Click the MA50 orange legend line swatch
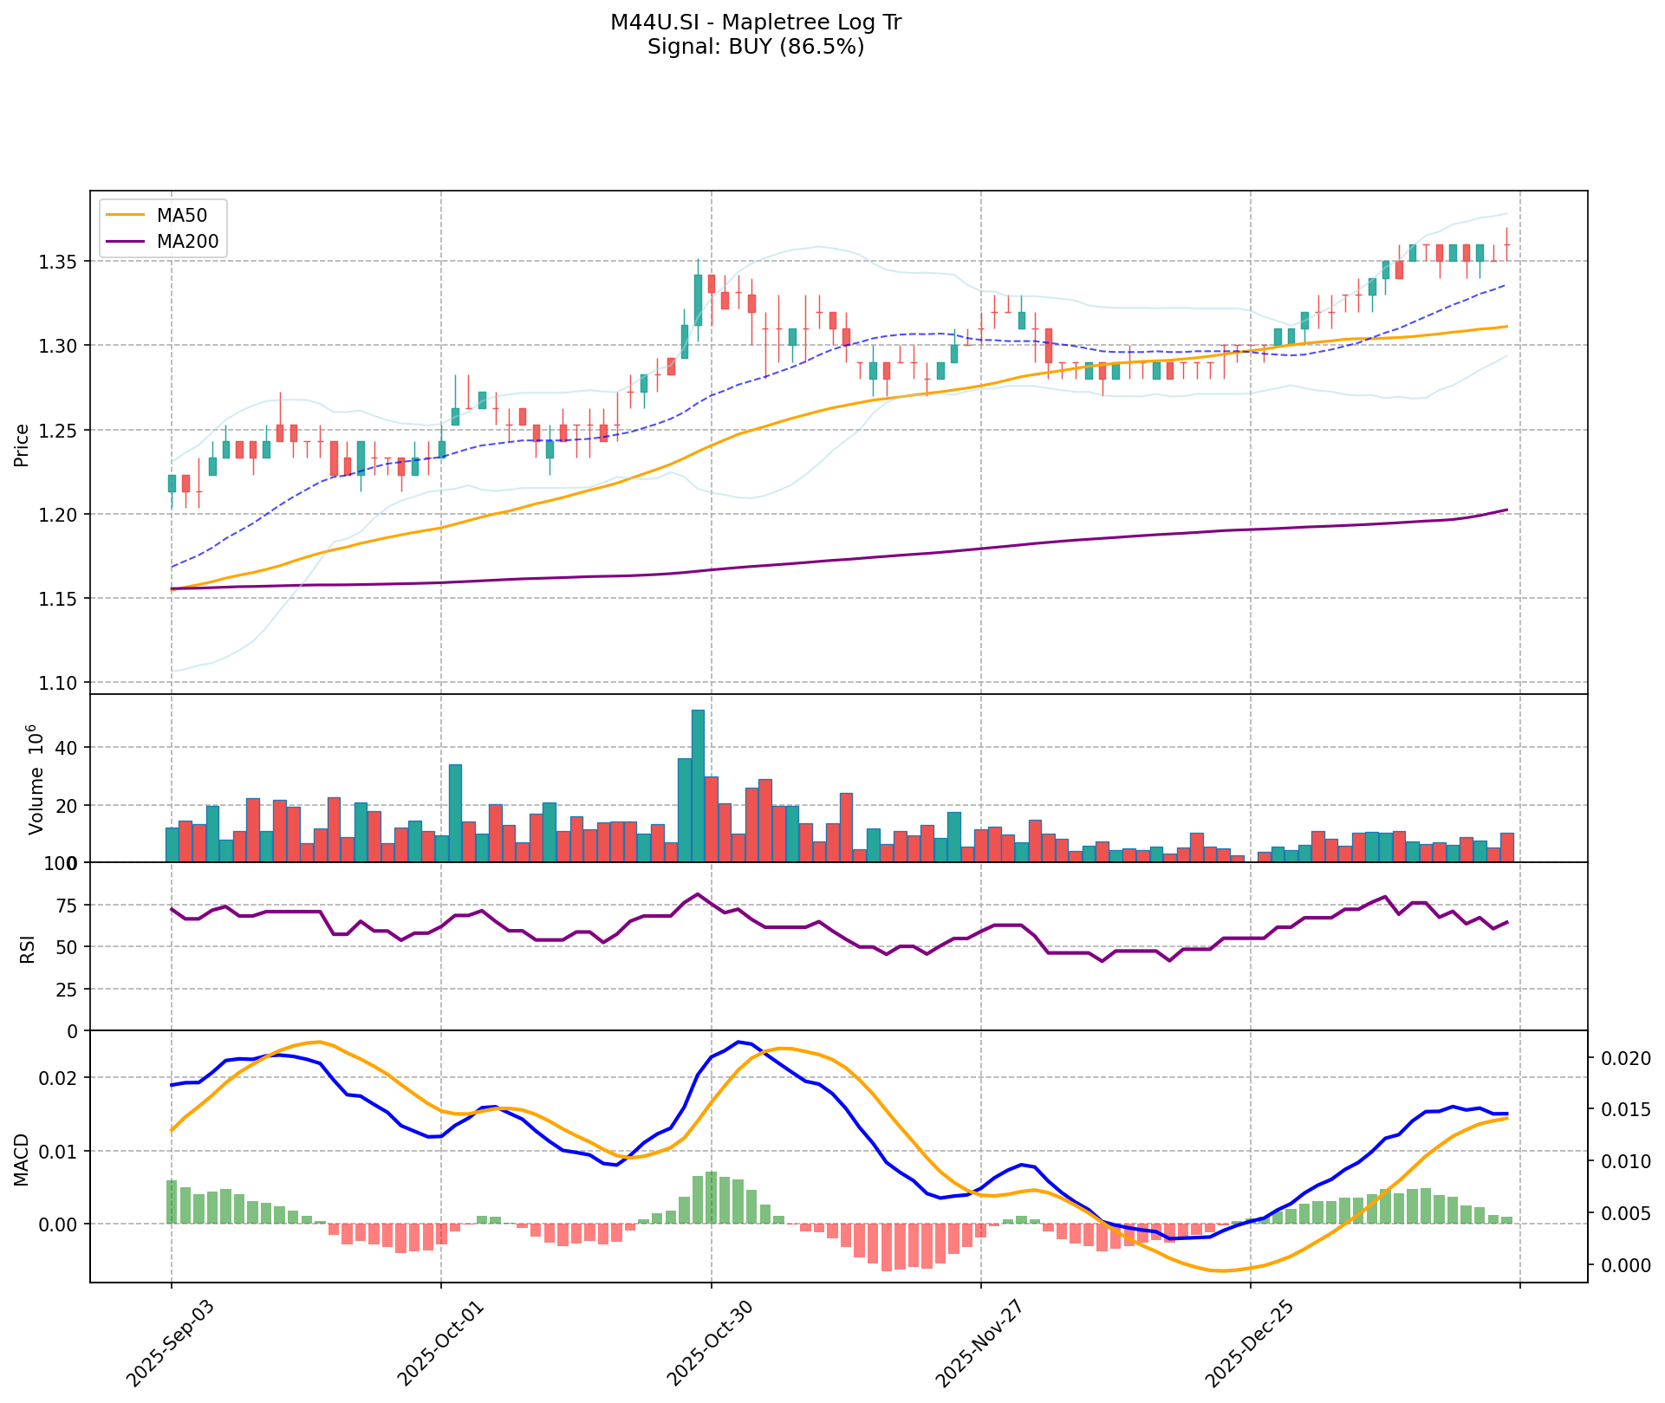The height and width of the screenshot is (1403, 1665). click(126, 216)
